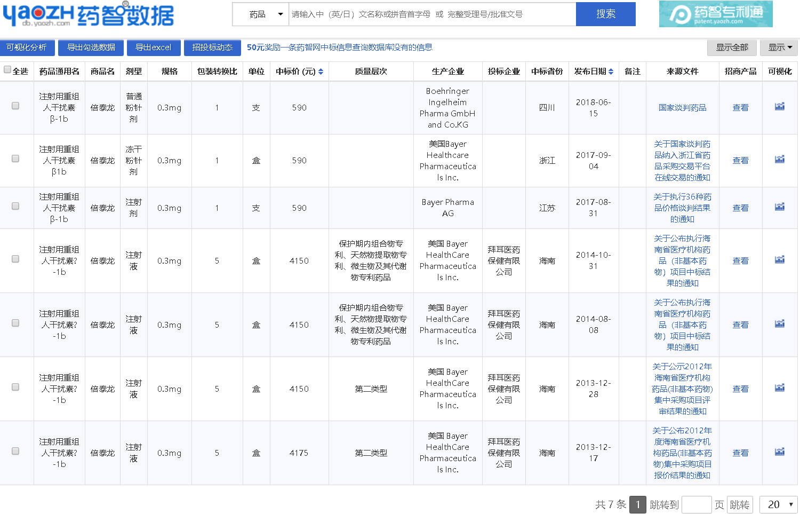This screenshot has height=514, width=800.
Task: Expand the 显示 columns dropdown
Action: [x=779, y=48]
